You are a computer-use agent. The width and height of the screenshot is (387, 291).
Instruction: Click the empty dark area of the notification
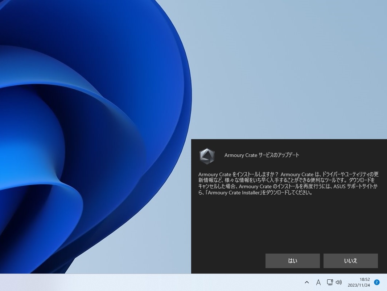(x=289, y=224)
